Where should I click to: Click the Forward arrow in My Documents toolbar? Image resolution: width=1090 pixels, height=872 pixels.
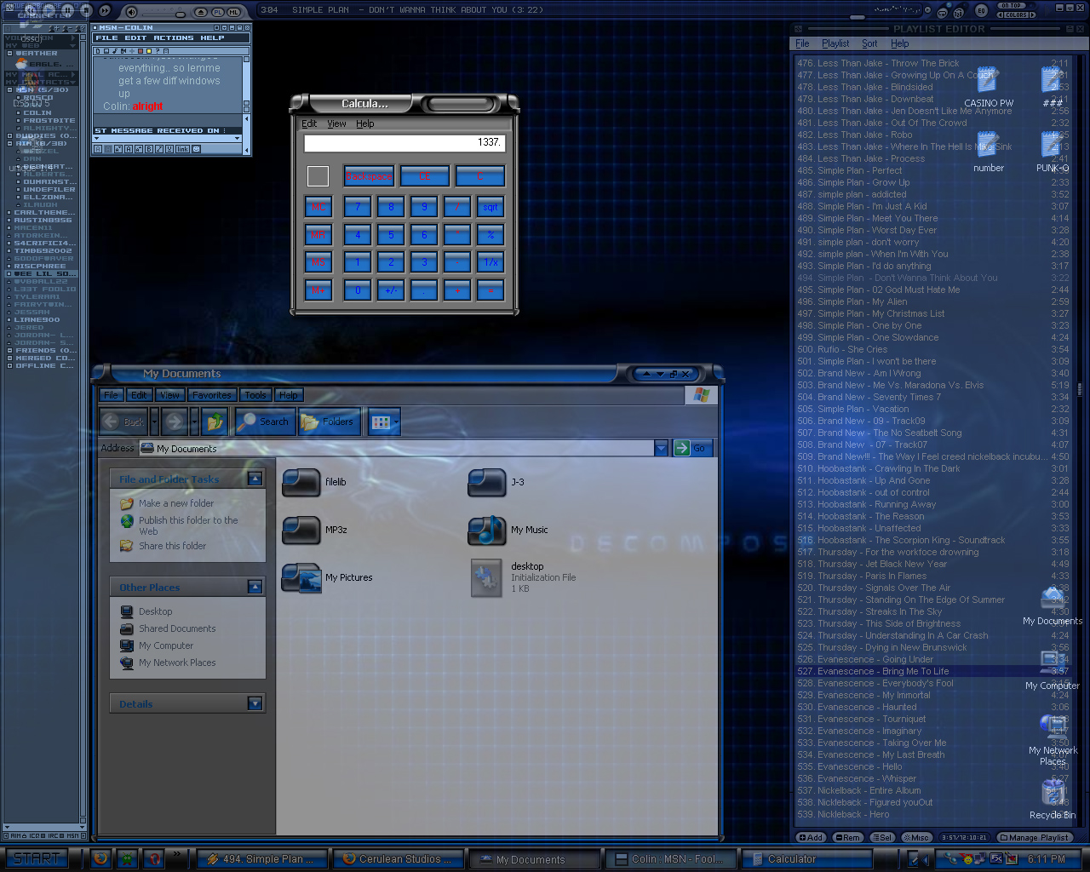[175, 422]
